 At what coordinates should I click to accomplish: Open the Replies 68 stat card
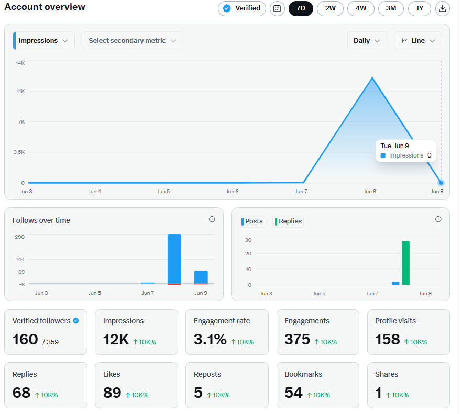coord(46,385)
